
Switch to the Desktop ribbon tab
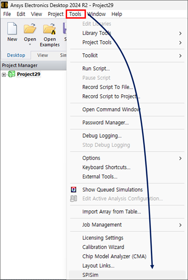point(16,55)
